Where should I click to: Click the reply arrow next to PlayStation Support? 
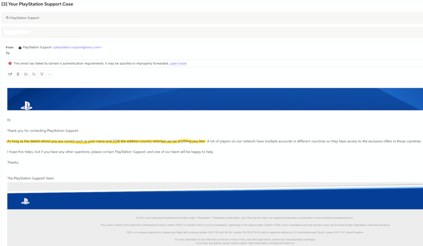tap(8, 18)
